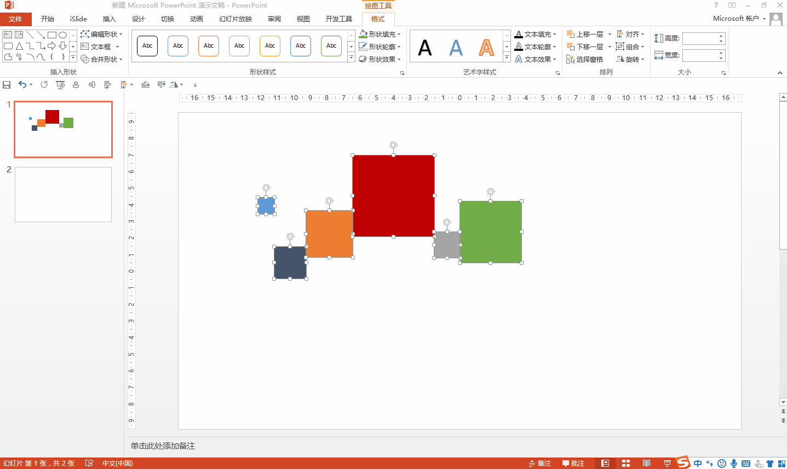Save the presentation from the quick access toolbar
This screenshot has height=469, width=787.
7,85
